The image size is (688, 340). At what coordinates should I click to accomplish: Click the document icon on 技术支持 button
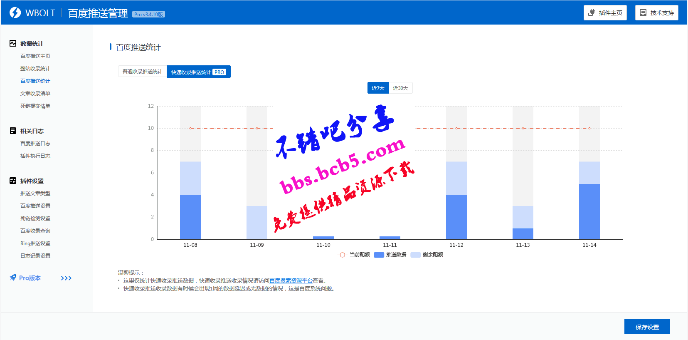(643, 12)
